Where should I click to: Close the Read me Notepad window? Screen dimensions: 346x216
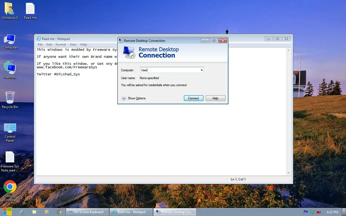(287, 39)
